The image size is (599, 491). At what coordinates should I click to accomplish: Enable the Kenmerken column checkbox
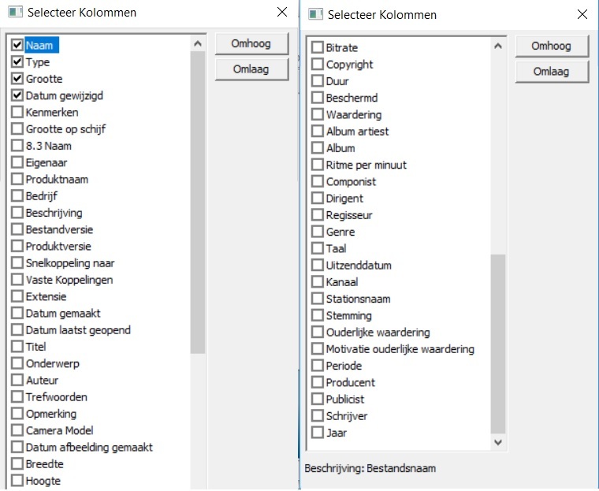click(17, 112)
